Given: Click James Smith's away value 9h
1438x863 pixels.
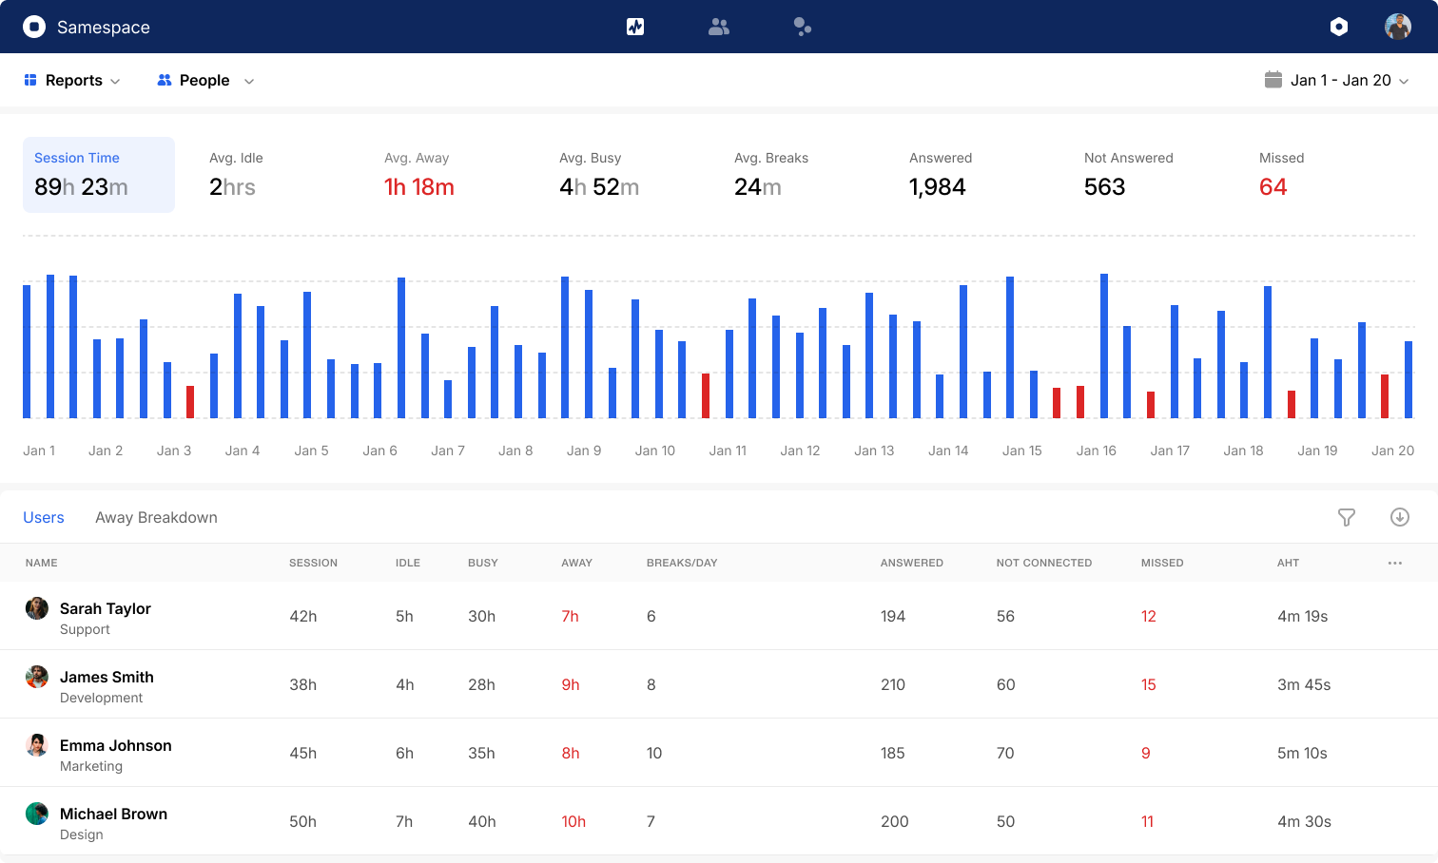Looking at the screenshot, I should point(571,684).
